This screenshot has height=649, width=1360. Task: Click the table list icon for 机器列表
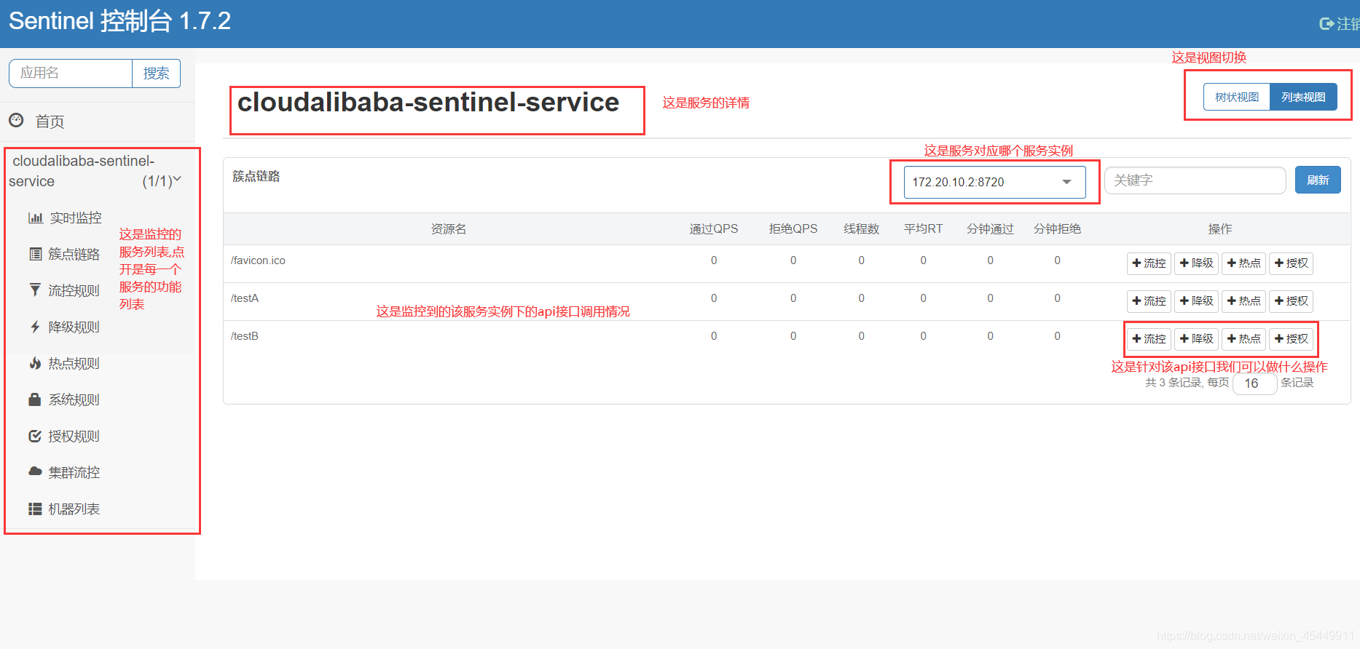click(x=35, y=509)
